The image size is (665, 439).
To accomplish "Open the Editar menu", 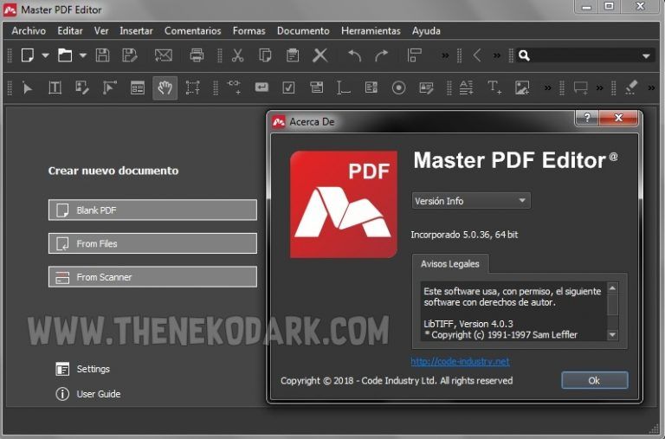I will (70, 30).
